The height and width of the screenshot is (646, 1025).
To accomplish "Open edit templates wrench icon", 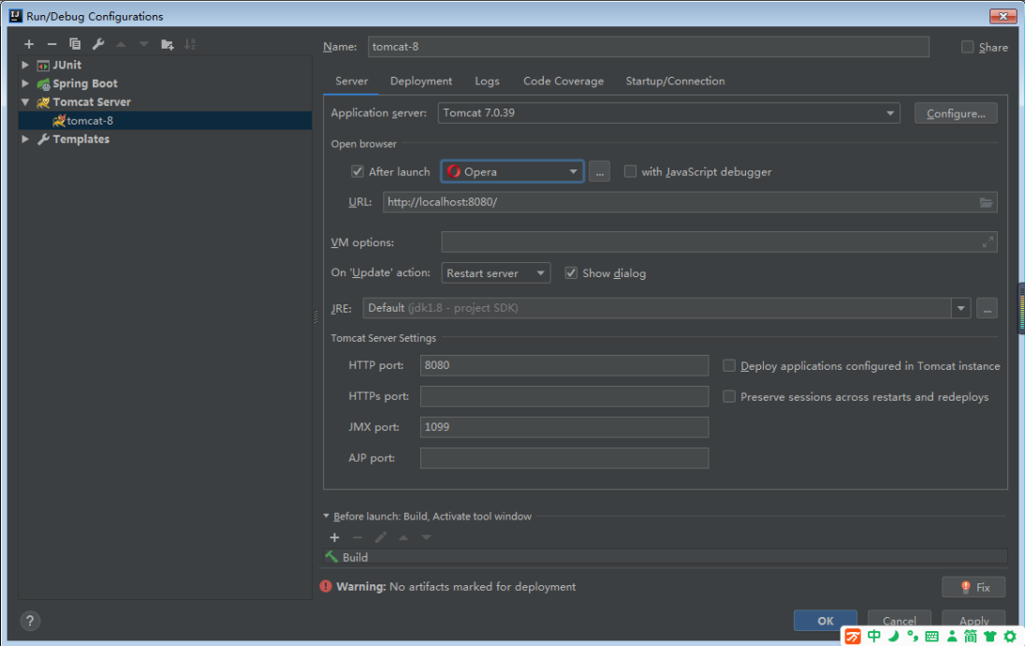I will click(x=98, y=44).
